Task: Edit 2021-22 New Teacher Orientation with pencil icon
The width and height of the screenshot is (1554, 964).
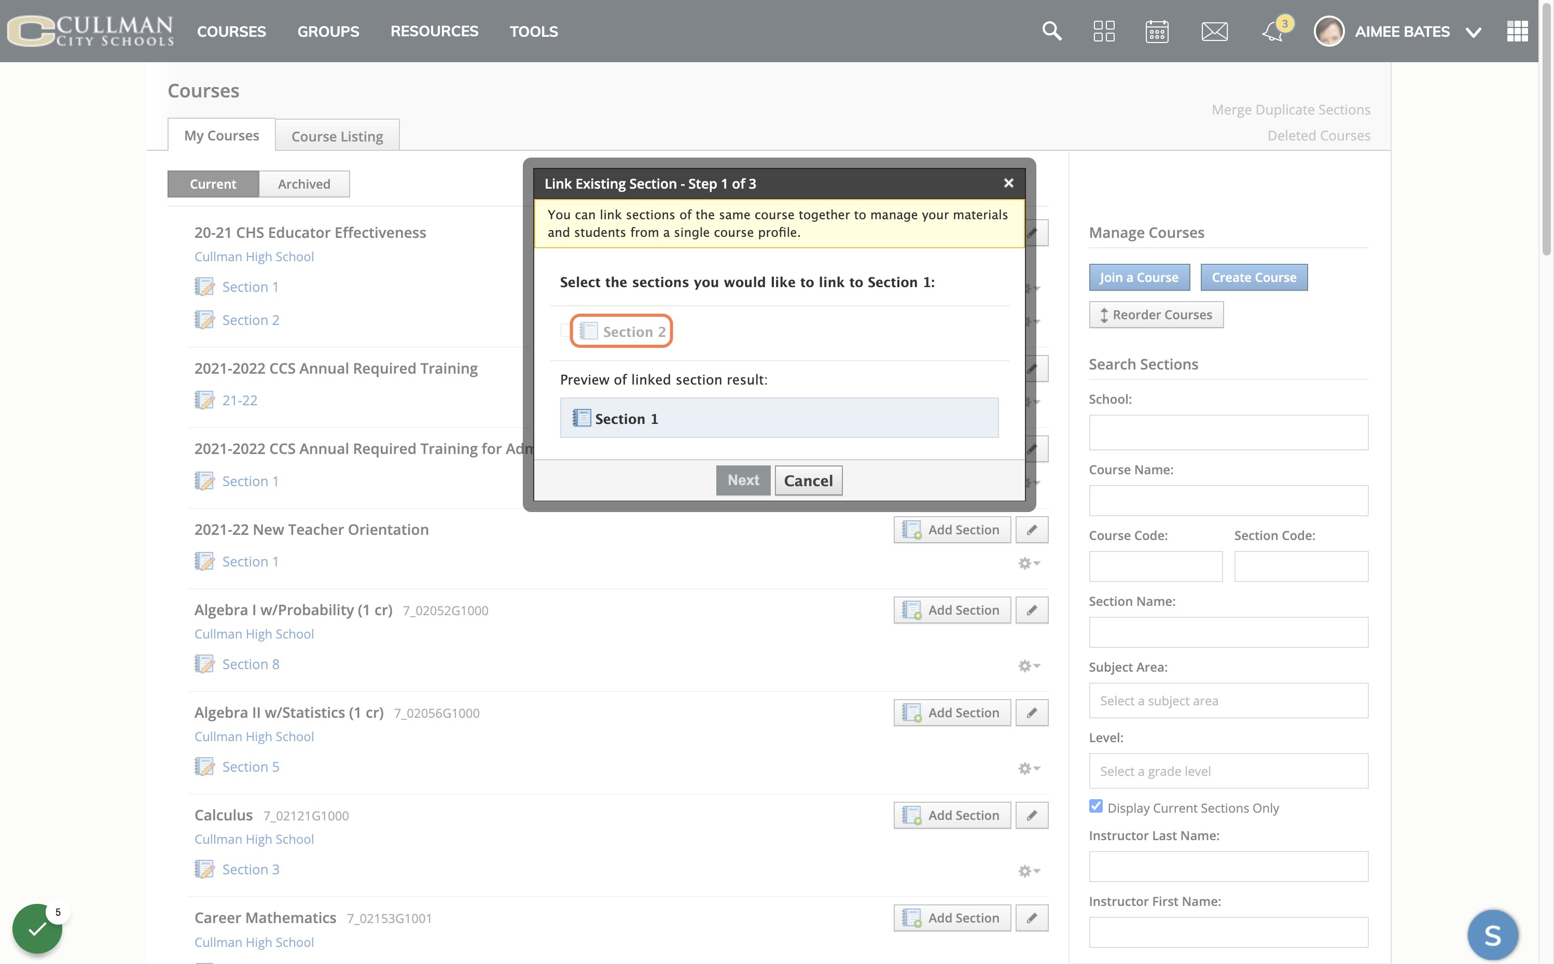Action: point(1032,530)
